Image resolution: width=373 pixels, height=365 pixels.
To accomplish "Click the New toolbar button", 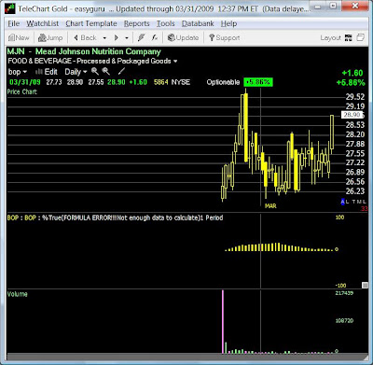I will tap(19, 38).
